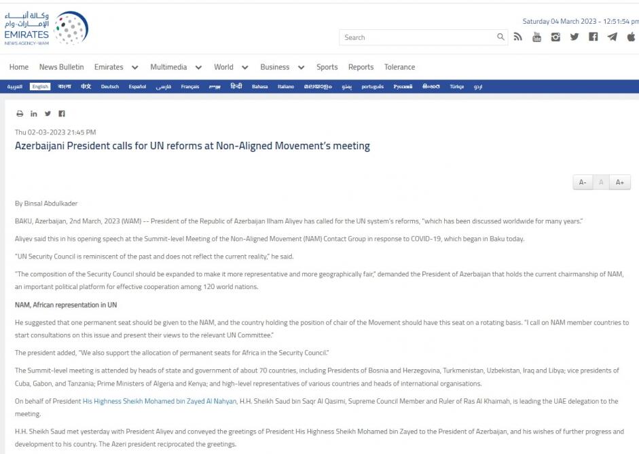Screen dimensions: 639x454
Task: Open the YouTube channel icon
Action: tap(536, 37)
